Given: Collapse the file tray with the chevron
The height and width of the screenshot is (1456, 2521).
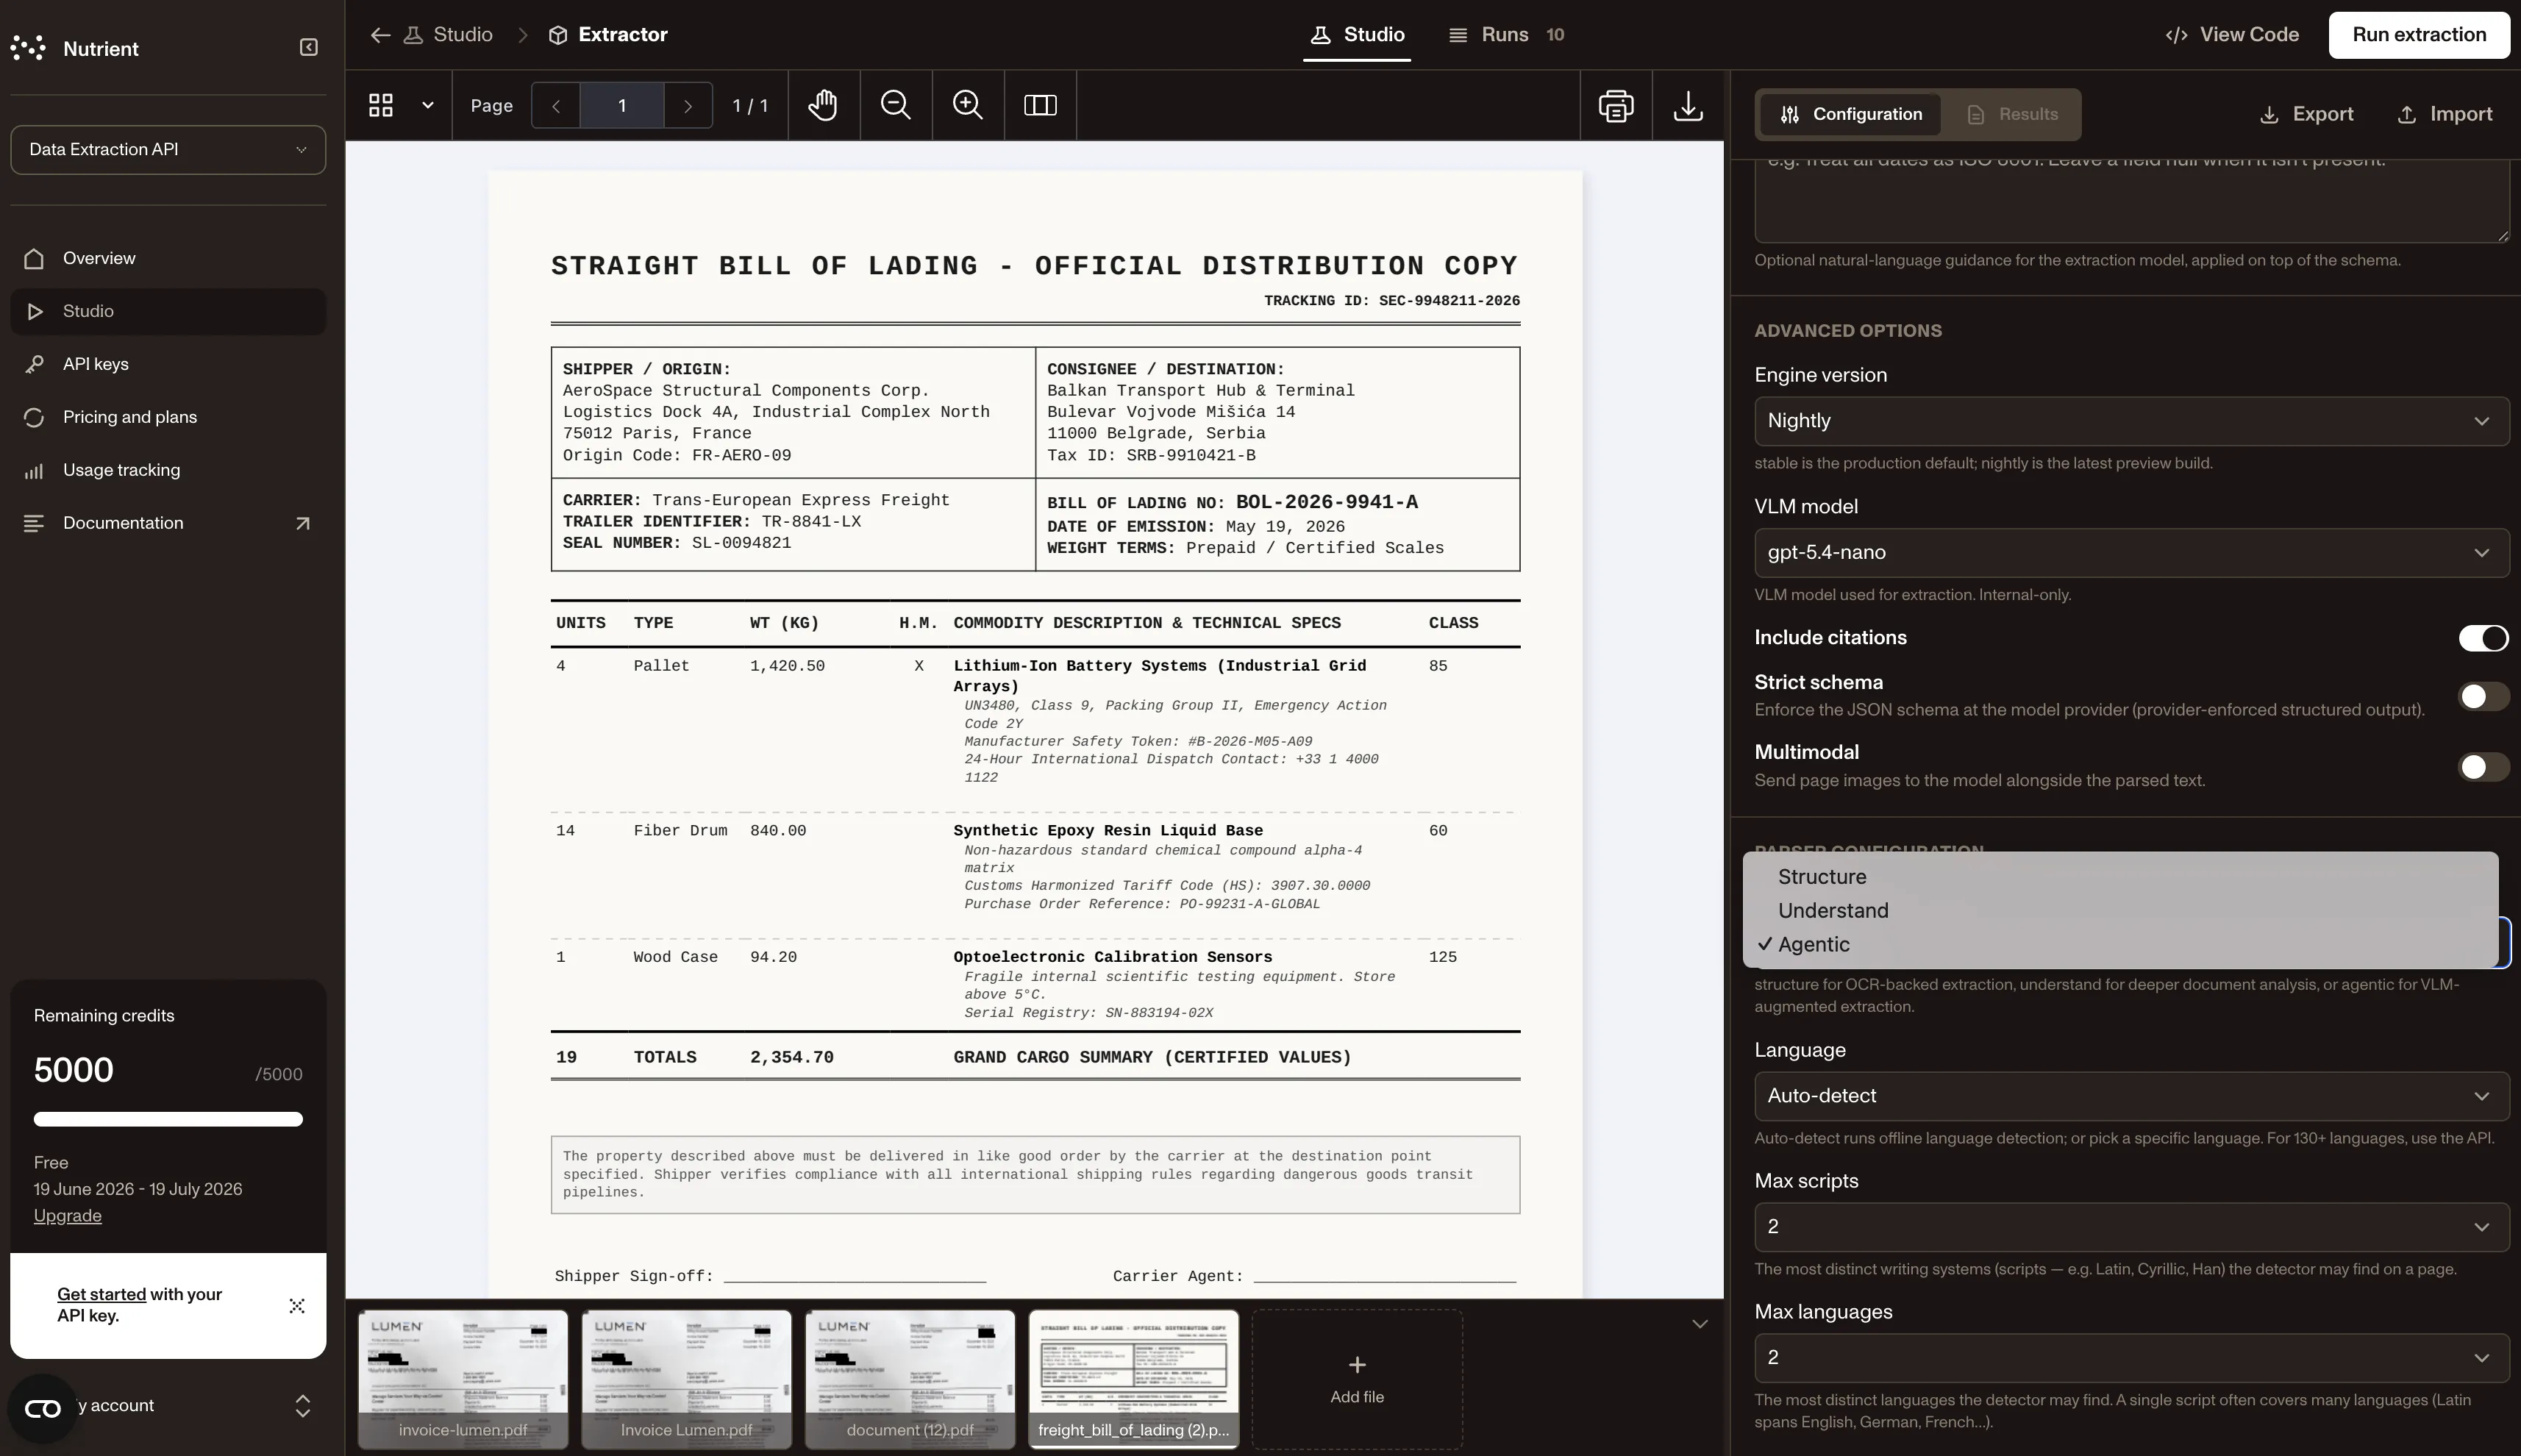Looking at the screenshot, I should (1699, 1324).
